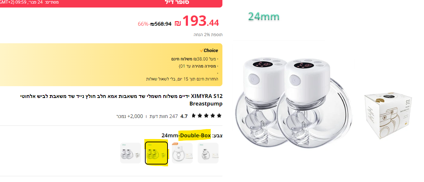Select the yellow-highlighted Double-Box variant
This screenshot has width=424, height=182.
[x=156, y=153]
